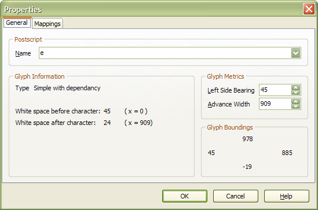Image resolution: width=318 pixels, height=210 pixels.
Task: Increase Left Side Bearing with up arrow
Action: pos(295,87)
